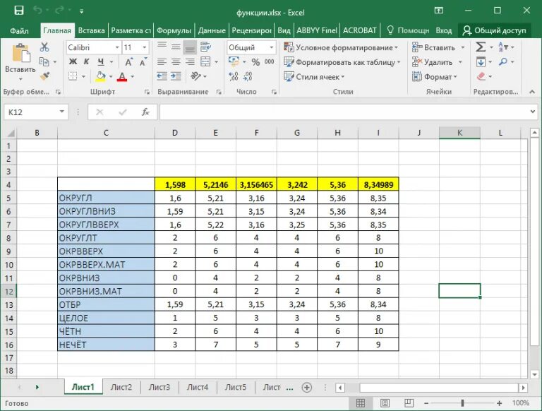Viewport: 542px width, 411px height.
Task: Increase indent of cell text
Action: [176, 76]
